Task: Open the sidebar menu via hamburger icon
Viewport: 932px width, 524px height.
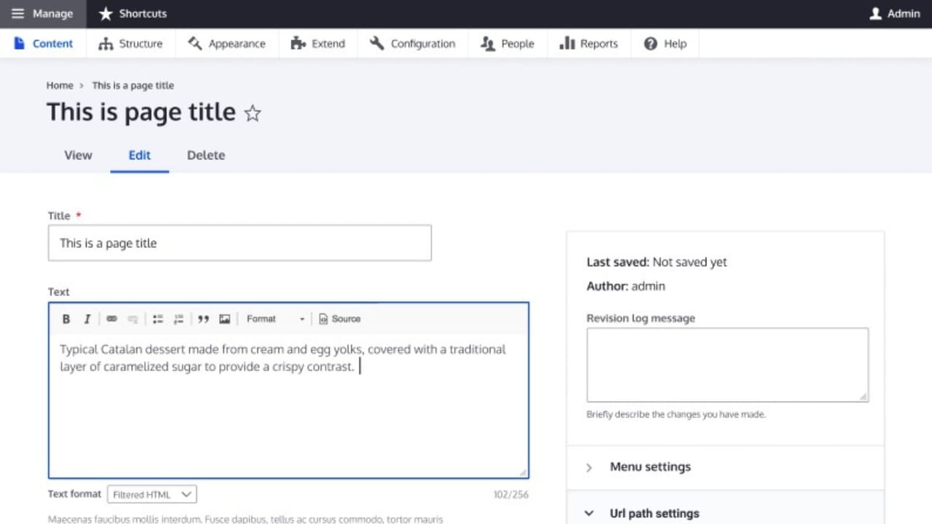Action: (x=17, y=13)
